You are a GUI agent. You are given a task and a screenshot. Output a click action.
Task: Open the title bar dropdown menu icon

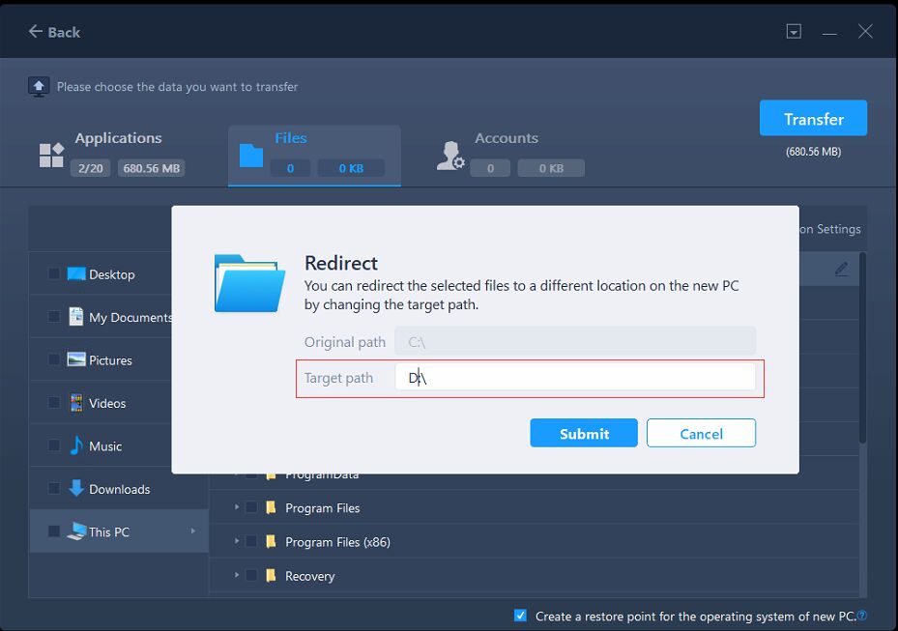[x=794, y=32]
